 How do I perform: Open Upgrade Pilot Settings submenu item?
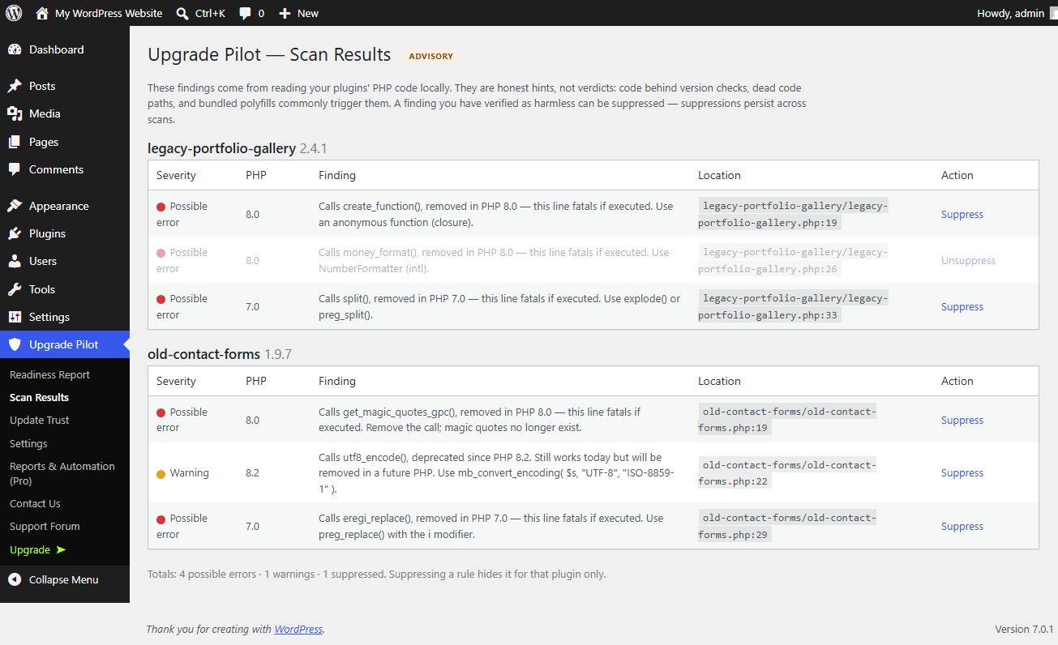click(28, 443)
